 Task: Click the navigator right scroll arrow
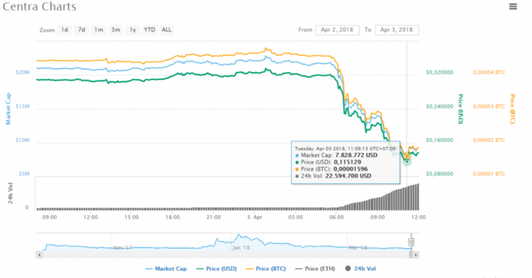tap(416, 255)
